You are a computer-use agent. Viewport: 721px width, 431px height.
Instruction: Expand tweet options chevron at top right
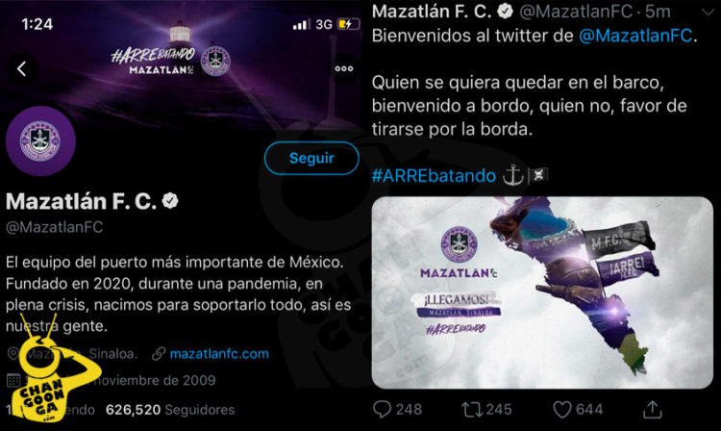(x=709, y=13)
